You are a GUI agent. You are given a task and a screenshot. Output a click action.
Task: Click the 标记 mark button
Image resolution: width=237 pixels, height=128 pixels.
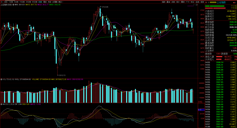tap(192, 2)
